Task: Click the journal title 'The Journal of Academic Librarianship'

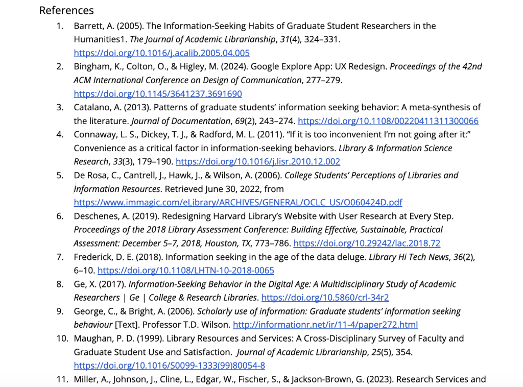Action: tap(202, 39)
